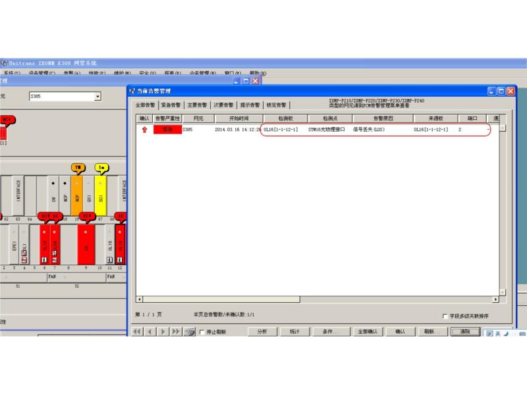Viewport: 527px width, 395px height.
Task: Click the 全部确认 button to acknowledge all alarms
Action: click(364, 331)
